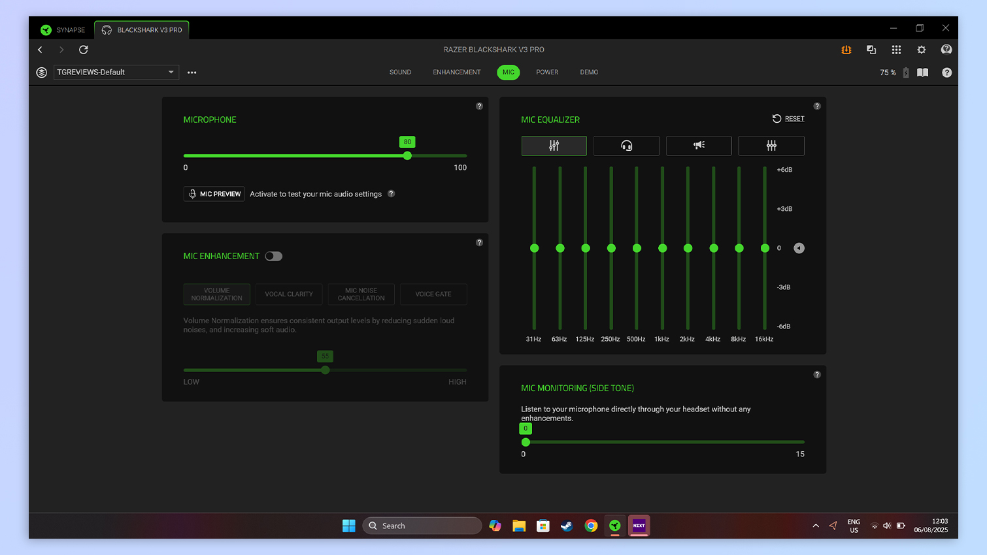Click the side tone slider handle
The width and height of the screenshot is (987, 555).
526,442
